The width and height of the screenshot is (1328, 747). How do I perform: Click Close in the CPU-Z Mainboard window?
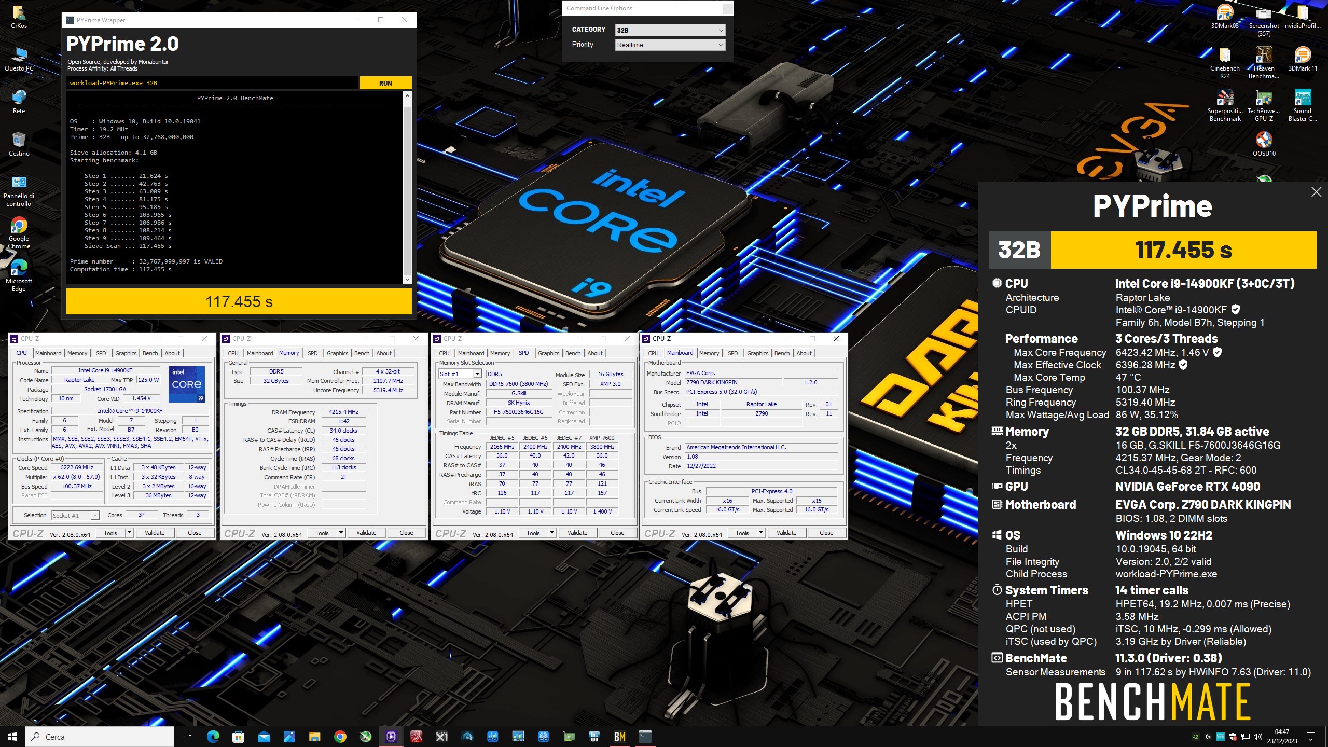pos(826,533)
